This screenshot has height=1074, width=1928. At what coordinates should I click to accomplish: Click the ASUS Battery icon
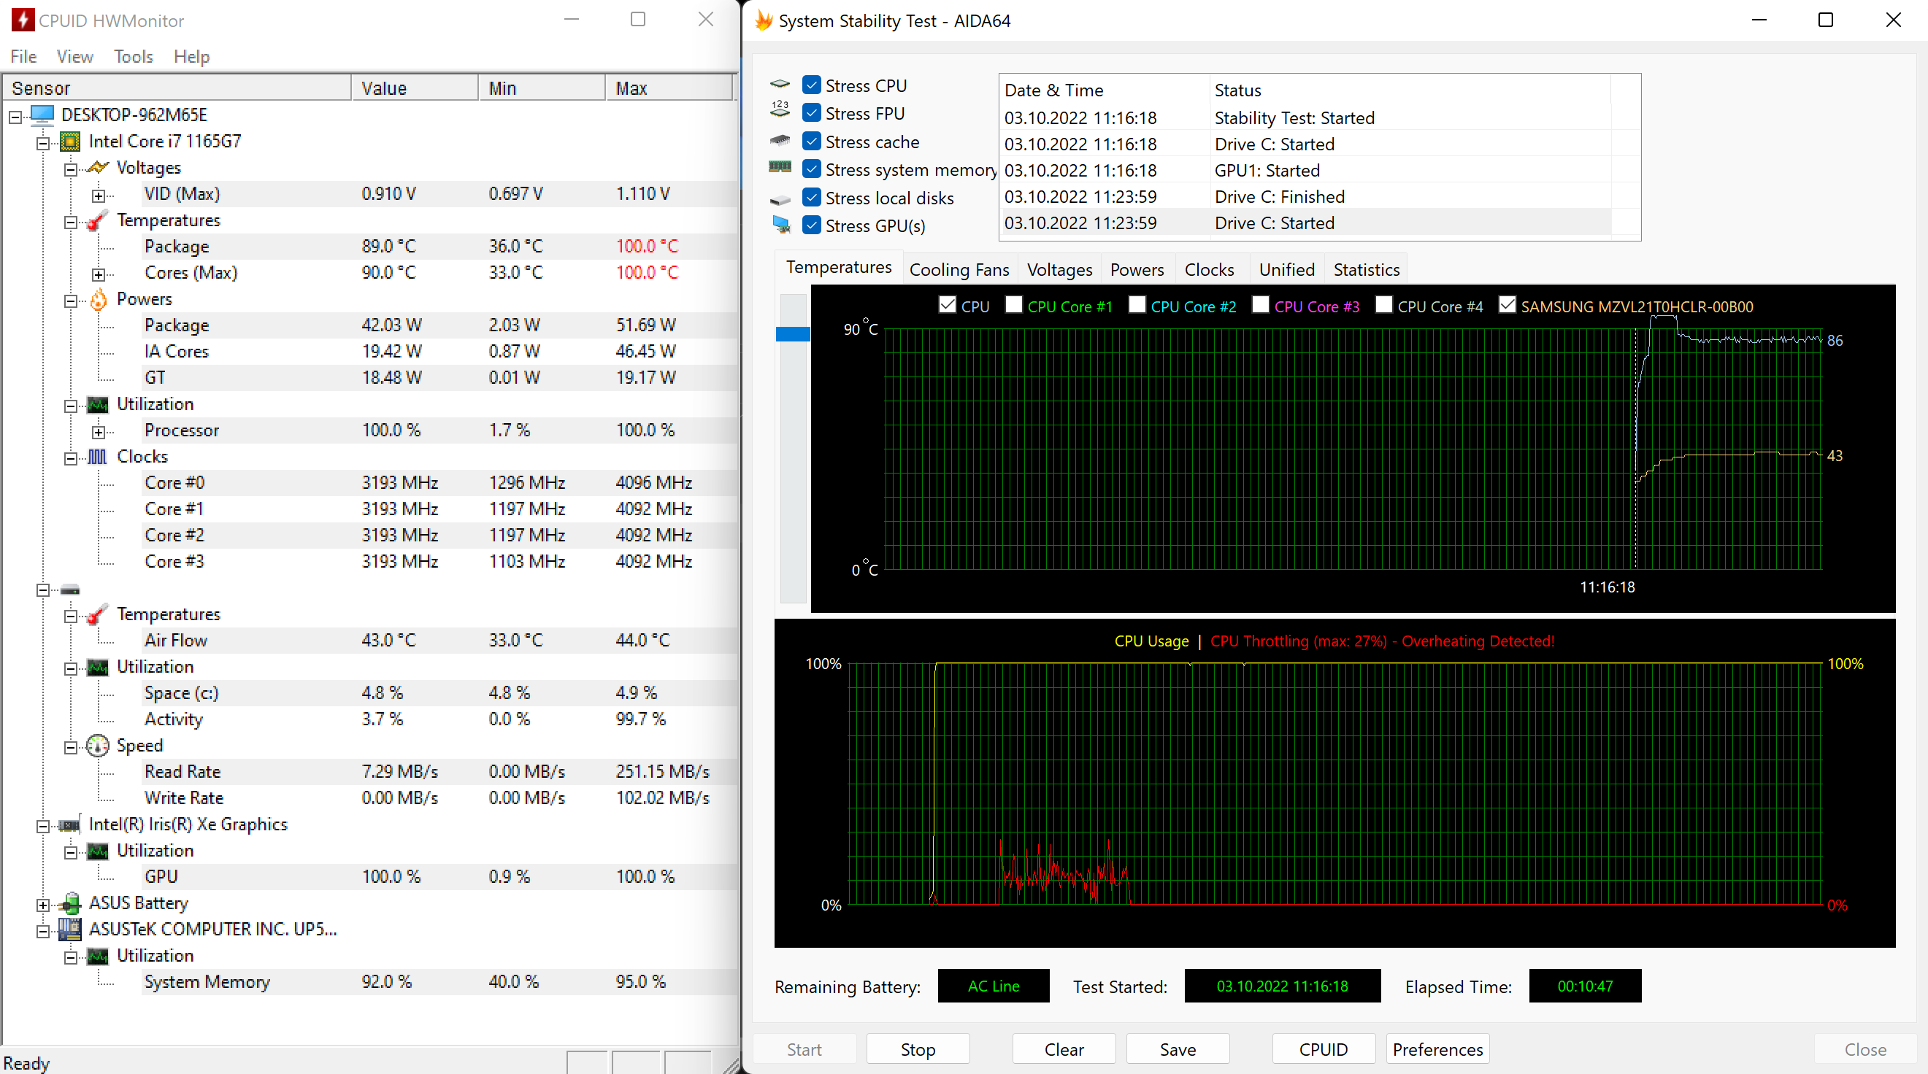[x=69, y=903]
